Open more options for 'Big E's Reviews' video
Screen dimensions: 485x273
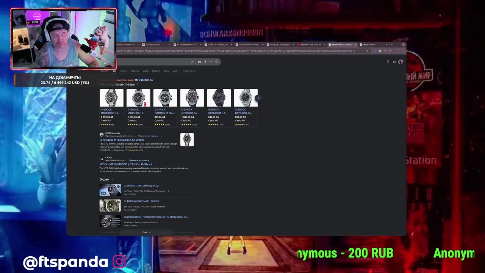coord(168,191)
